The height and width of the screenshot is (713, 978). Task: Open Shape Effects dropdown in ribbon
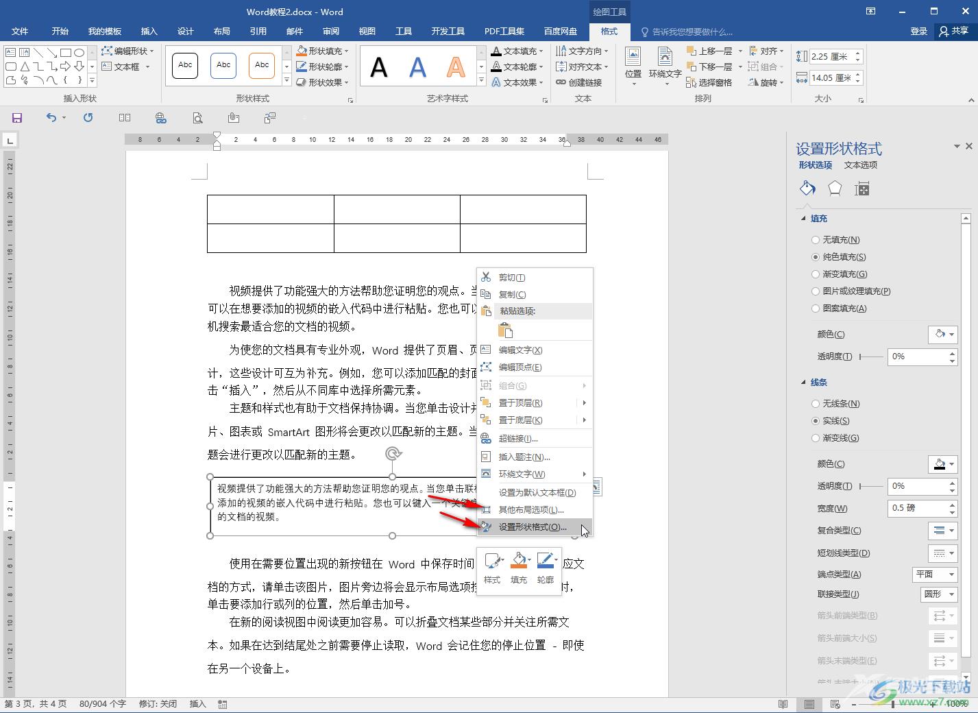(x=322, y=82)
